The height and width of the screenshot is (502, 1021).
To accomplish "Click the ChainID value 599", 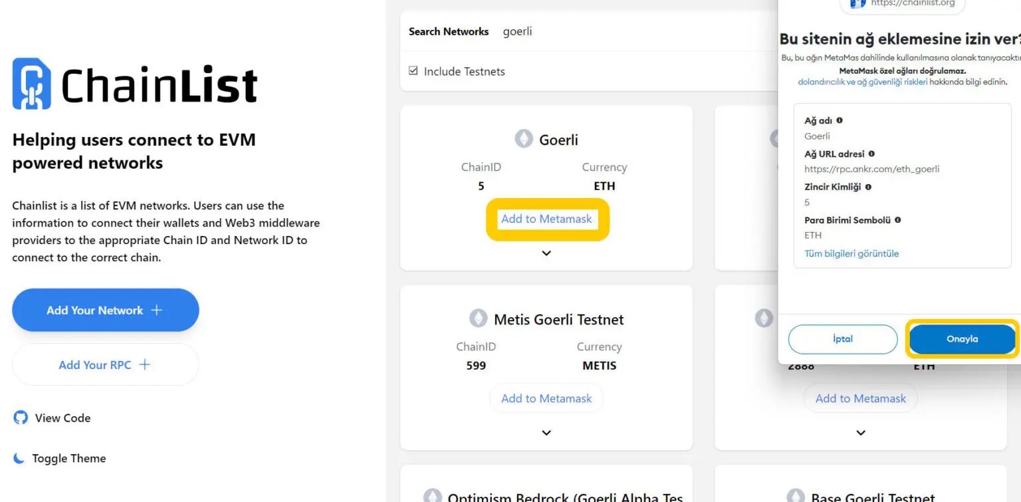I will point(476,365).
